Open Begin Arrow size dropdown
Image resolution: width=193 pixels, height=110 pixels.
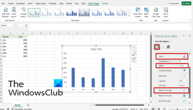click(185, 95)
